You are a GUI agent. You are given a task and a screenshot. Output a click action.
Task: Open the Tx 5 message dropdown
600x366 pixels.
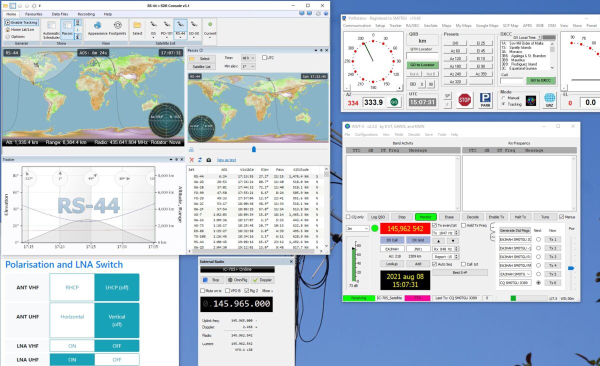click(528, 274)
